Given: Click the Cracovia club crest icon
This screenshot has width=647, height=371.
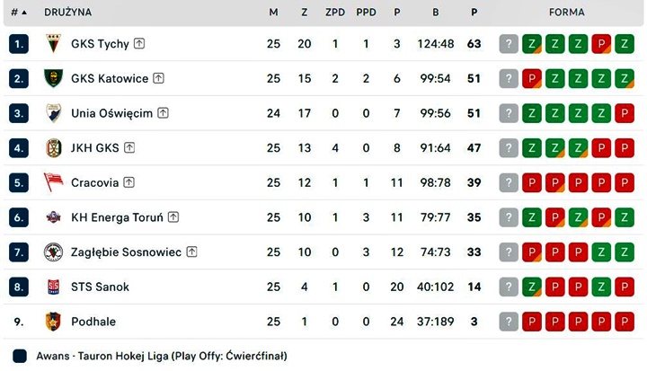Looking at the screenshot, I should coord(53,182).
